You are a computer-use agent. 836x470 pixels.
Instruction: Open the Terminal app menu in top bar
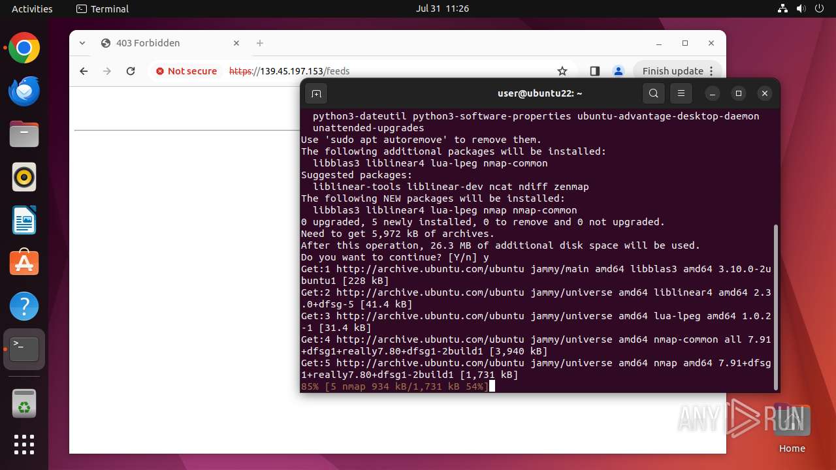click(x=103, y=9)
